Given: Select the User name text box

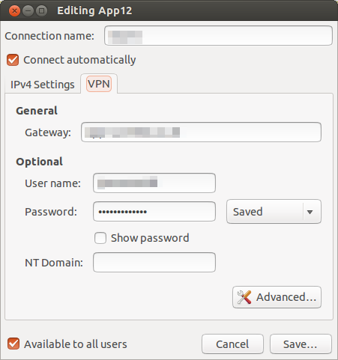Looking at the screenshot, I should (154, 183).
